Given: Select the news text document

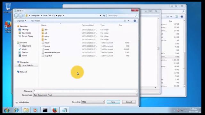Looking at the screenshot, I should coord(46,49).
